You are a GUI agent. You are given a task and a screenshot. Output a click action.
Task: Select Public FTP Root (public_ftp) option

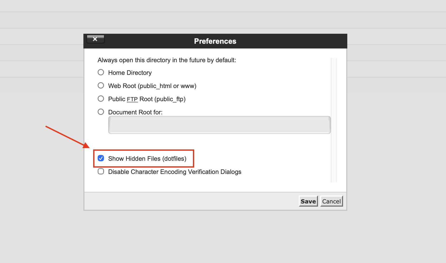pos(101,99)
